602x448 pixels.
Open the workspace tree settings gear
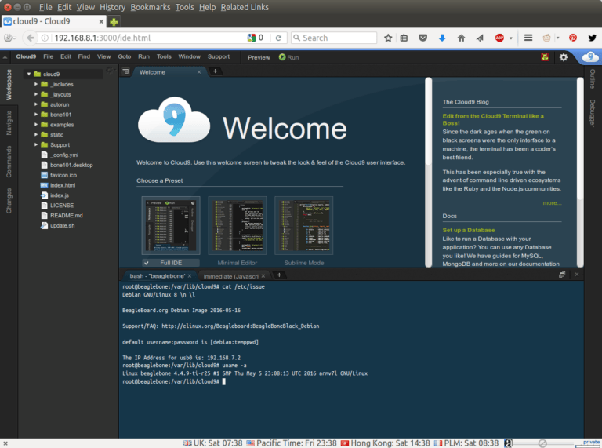110,70
